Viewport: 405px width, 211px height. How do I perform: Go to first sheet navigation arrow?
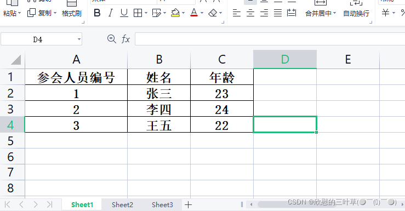[x=8, y=205]
